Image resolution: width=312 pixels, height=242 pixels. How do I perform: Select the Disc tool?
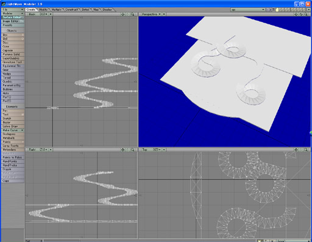pos(13,43)
